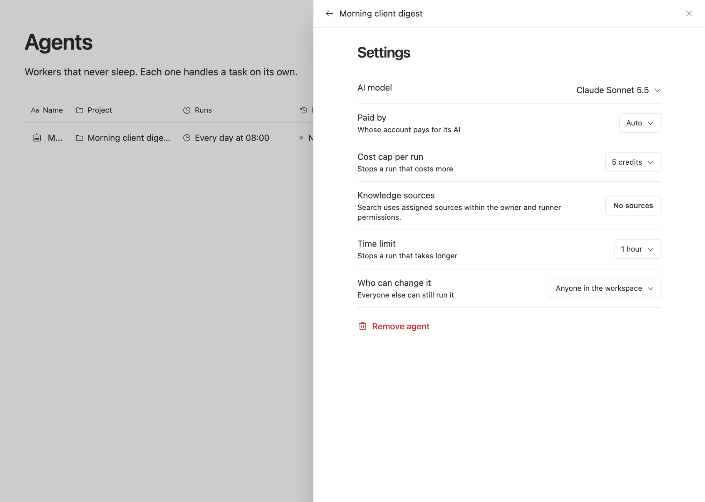Close the settings panel with the X
Image resolution: width=705 pixels, height=502 pixels.
pyautogui.click(x=689, y=14)
